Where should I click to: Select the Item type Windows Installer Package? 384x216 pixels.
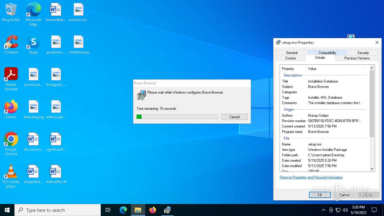[x=327, y=150]
